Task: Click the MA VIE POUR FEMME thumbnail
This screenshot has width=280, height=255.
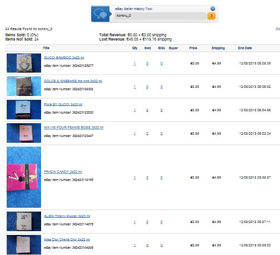Action: (x=24, y=133)
